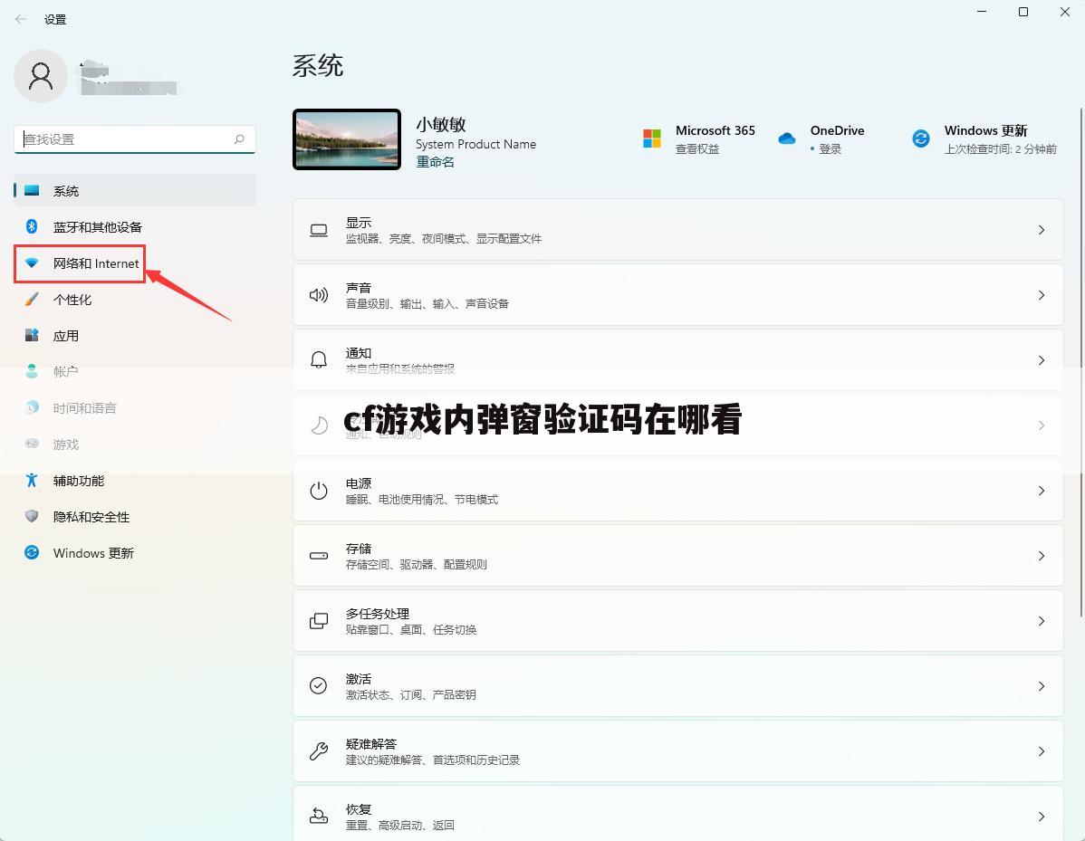Click the 存储 drive icon
The width and height of the screenshot is (1085, 841).
[319, 556]
